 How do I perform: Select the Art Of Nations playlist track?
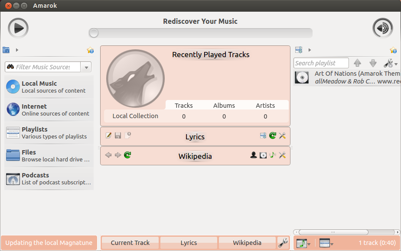pyautogui.click(x=347, y=77)
